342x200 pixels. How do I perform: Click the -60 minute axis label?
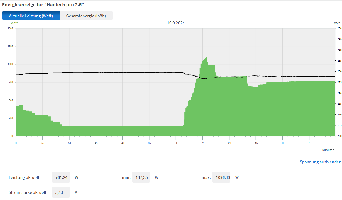pyautogui.click(x=16, y=143)
